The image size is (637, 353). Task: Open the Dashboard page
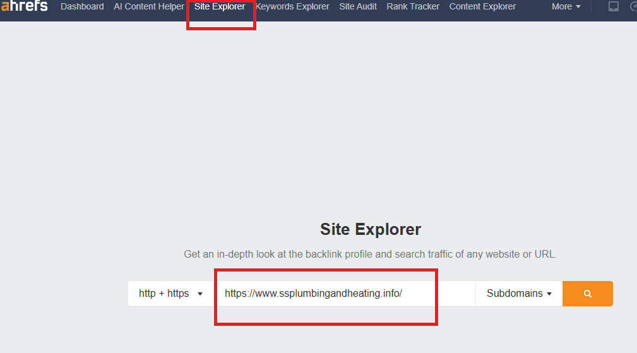(82, 7)
